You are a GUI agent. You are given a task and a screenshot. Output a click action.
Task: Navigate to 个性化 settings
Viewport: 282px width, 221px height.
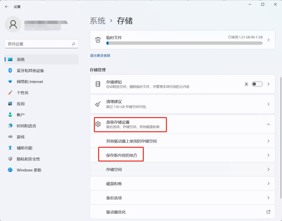(x=42, y=93)
